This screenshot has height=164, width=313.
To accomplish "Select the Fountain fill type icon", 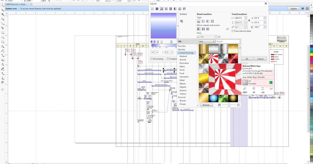I will point(161,9).
